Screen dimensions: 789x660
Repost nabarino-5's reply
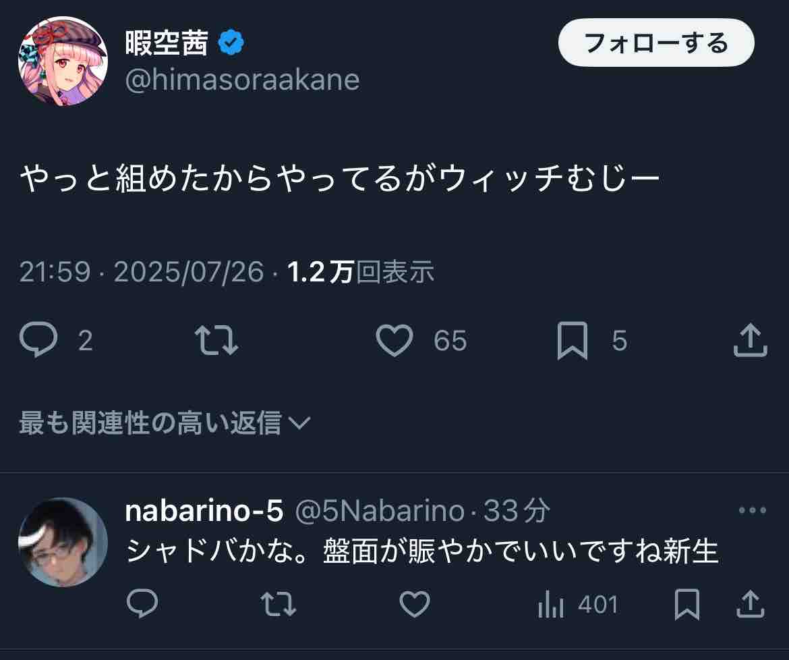point(279,605)
